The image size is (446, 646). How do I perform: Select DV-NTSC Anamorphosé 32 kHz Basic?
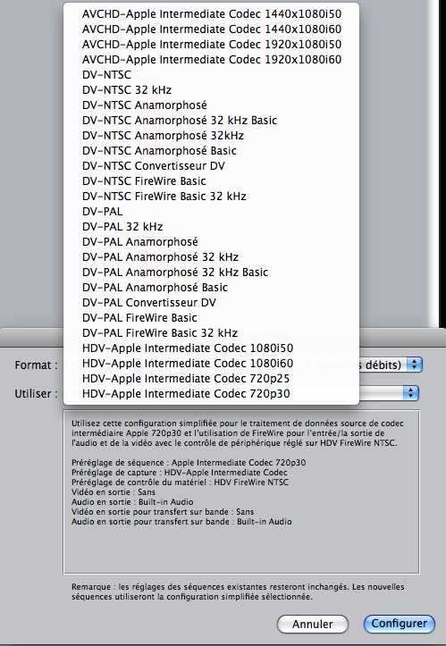pyautogui.click(x=212, y=121)
